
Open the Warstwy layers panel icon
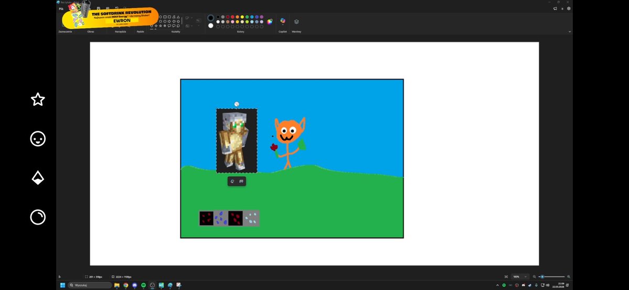(x=296, y=21)
